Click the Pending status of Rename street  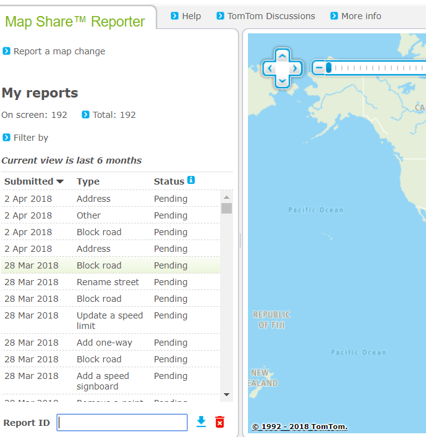pyautogui.click(x=171, y=282)
